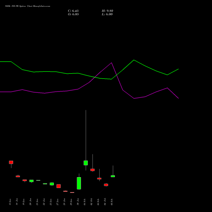Select the high value "H: 9.80"
This screenshot has height=212, width=212.
(x=107, y=11)
